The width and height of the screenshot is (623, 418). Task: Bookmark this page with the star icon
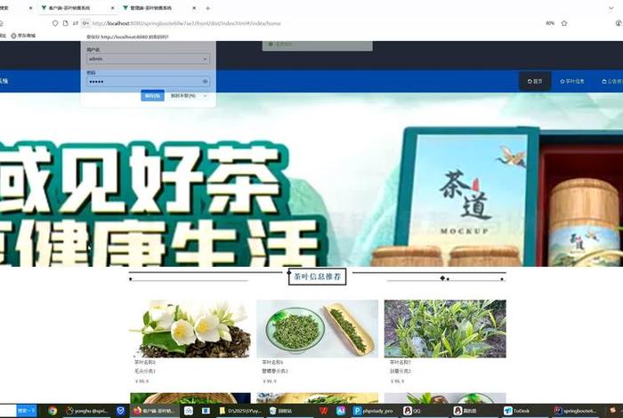pos(564,23)
